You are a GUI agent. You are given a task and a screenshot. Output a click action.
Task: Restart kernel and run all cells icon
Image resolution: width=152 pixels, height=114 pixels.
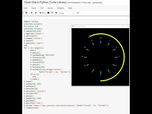[x=56, y=13]
